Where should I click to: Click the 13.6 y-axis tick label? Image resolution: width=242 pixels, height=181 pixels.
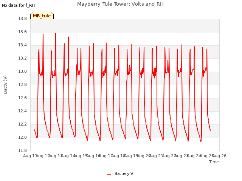[23, 32]
